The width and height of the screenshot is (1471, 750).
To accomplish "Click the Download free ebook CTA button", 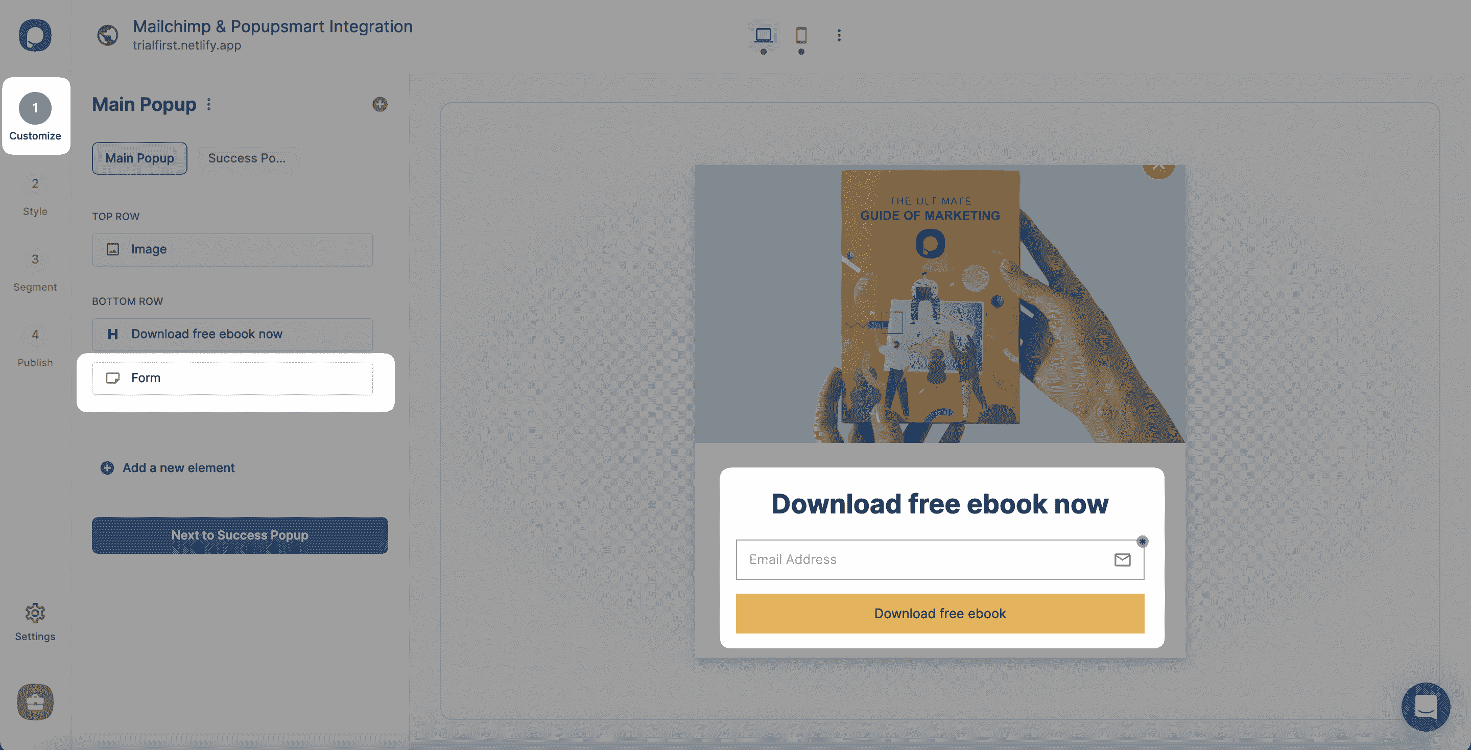I will click(x=940, y=613).
